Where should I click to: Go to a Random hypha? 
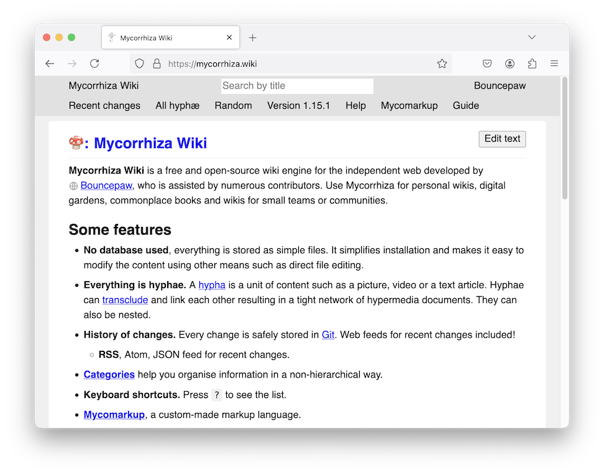tap(234, 106)
